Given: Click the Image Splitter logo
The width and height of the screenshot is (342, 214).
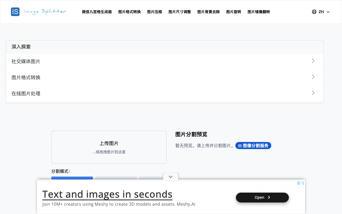Looking at the screenshot, I should 38,12.
